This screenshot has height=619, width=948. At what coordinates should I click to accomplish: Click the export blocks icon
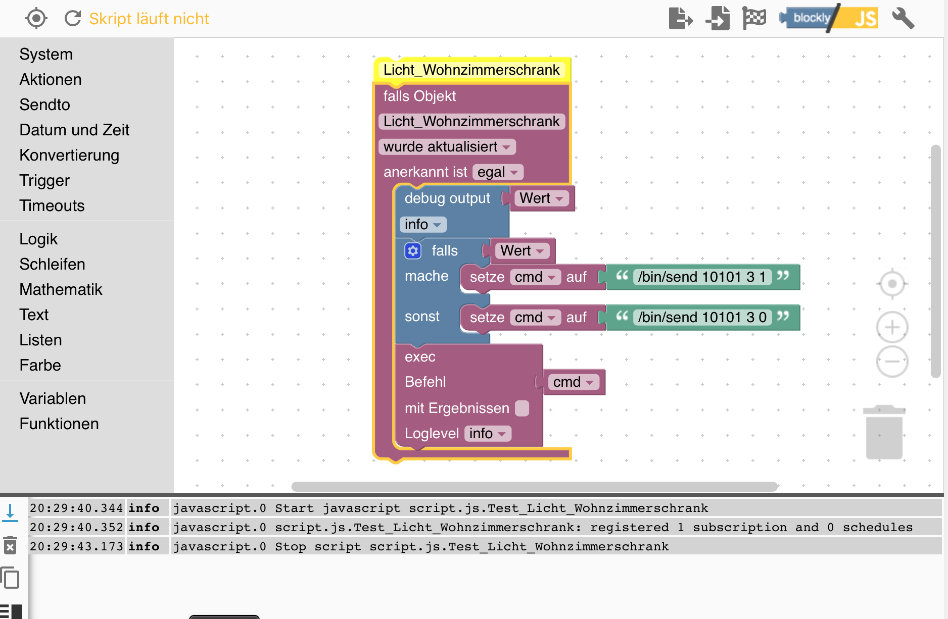click(x=680, y=19)
